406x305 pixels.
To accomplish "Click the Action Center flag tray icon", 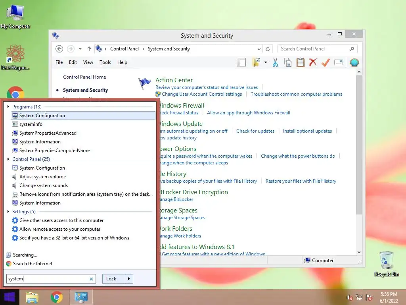I will (369, 297).
